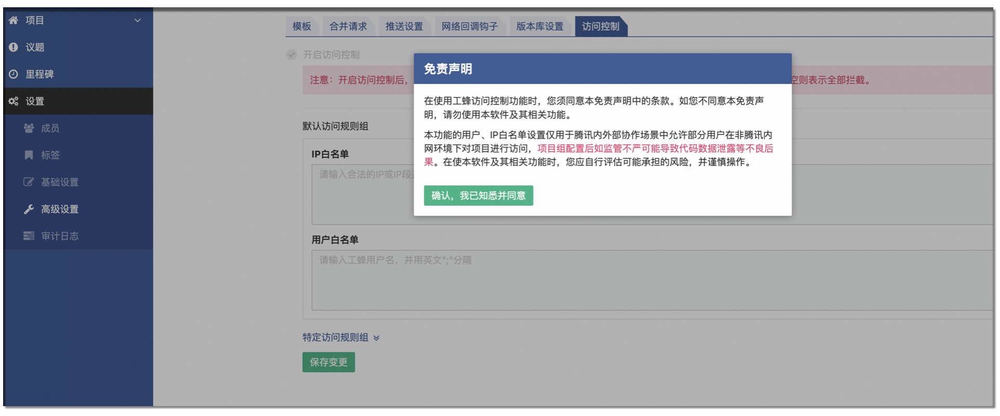Open 审计日志 in the sidebar
This screenshot has width=1000, height=416.
click(x=78, y=236)
